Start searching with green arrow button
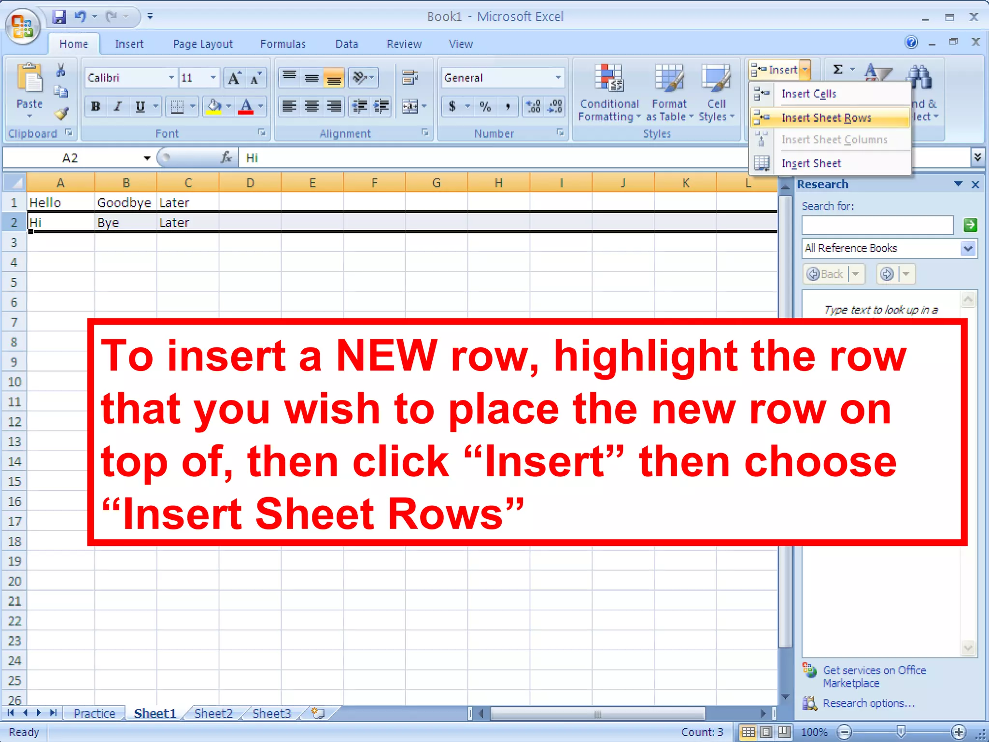Image resolution: width=989 pixels, height=742 pixels. [970, 225]
